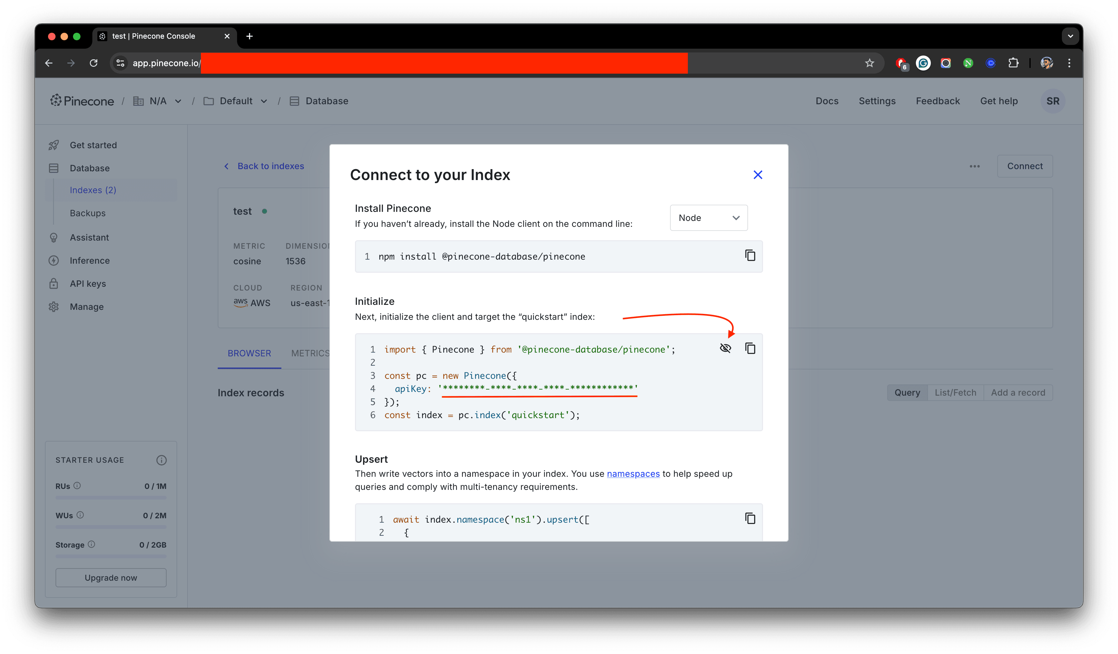Open the Database breadcrumb
This screenshot has width=1118, height=654.
click(x=319, y=101)
